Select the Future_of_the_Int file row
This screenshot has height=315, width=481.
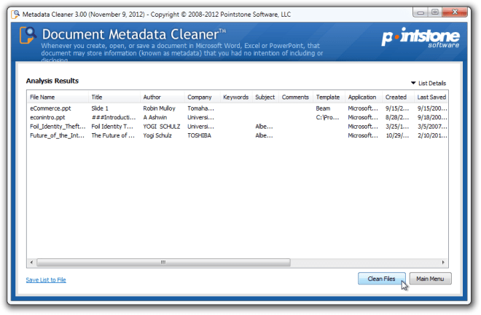238,135
